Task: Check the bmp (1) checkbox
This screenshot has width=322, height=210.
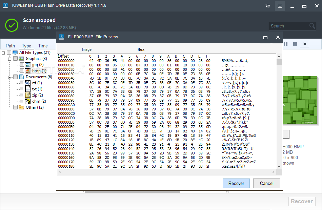Action: click(22, 71)
